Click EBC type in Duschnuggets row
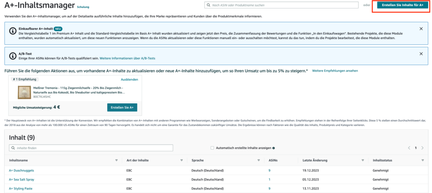The width and height of the screenshot is (432, 193). [129, 171]
